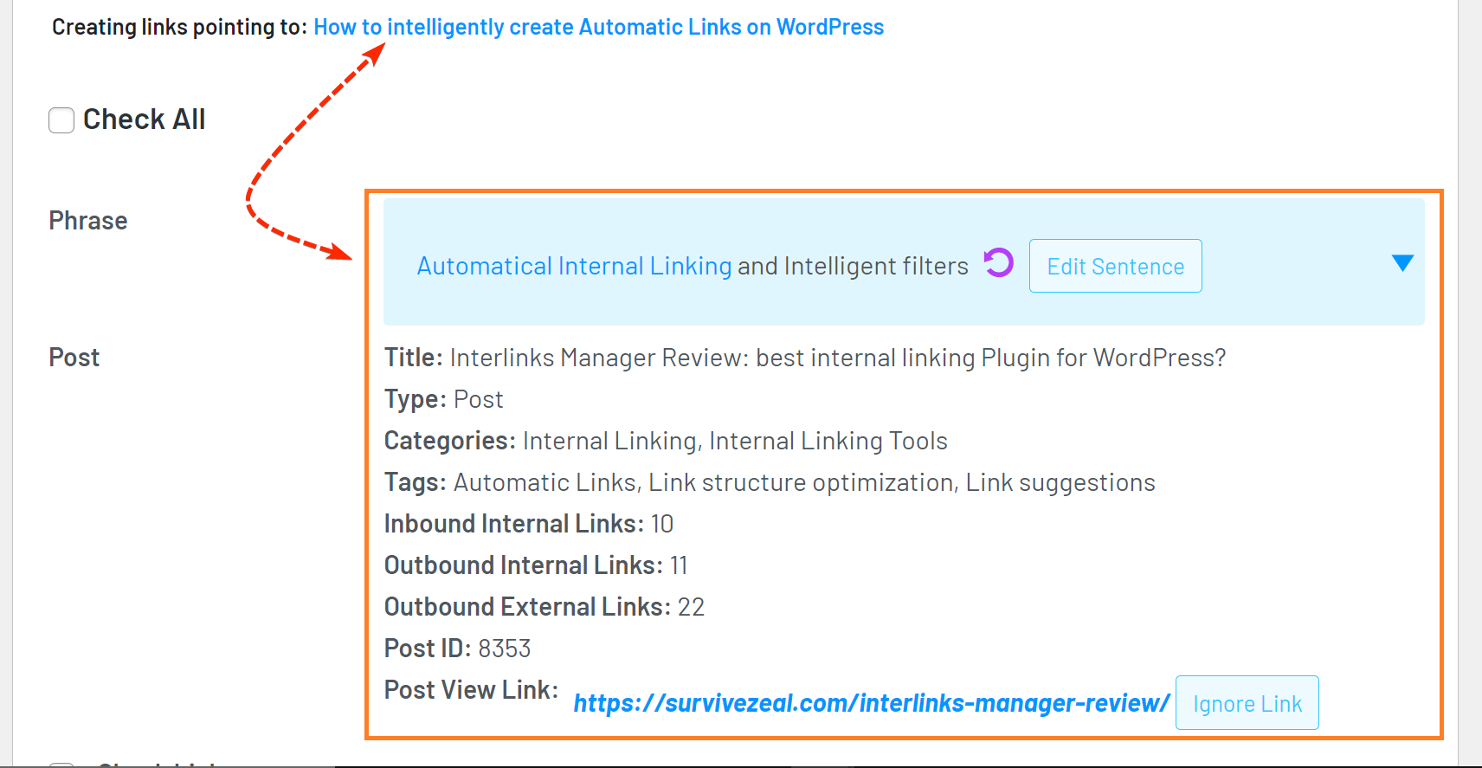1482x768 pixels.
Task: Enable Check All to select every phrase
Action: [61, 120]
